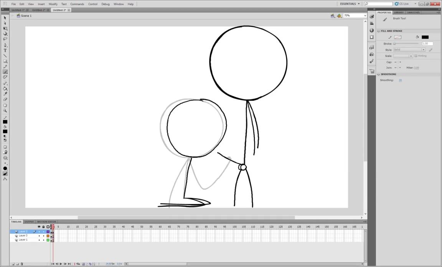Select the Lasso tool
Viewport: 442px width, 267px height.
click(x=5, y=39)
